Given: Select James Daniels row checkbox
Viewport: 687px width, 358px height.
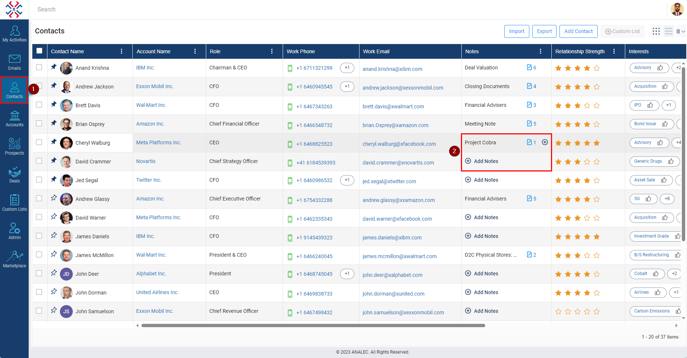Looking at the screenshot, I should coord(39,236).
